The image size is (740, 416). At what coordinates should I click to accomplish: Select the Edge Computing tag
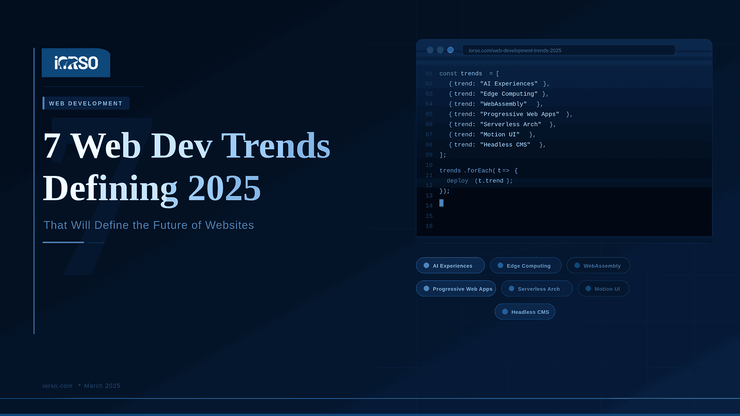coord(528,266)
